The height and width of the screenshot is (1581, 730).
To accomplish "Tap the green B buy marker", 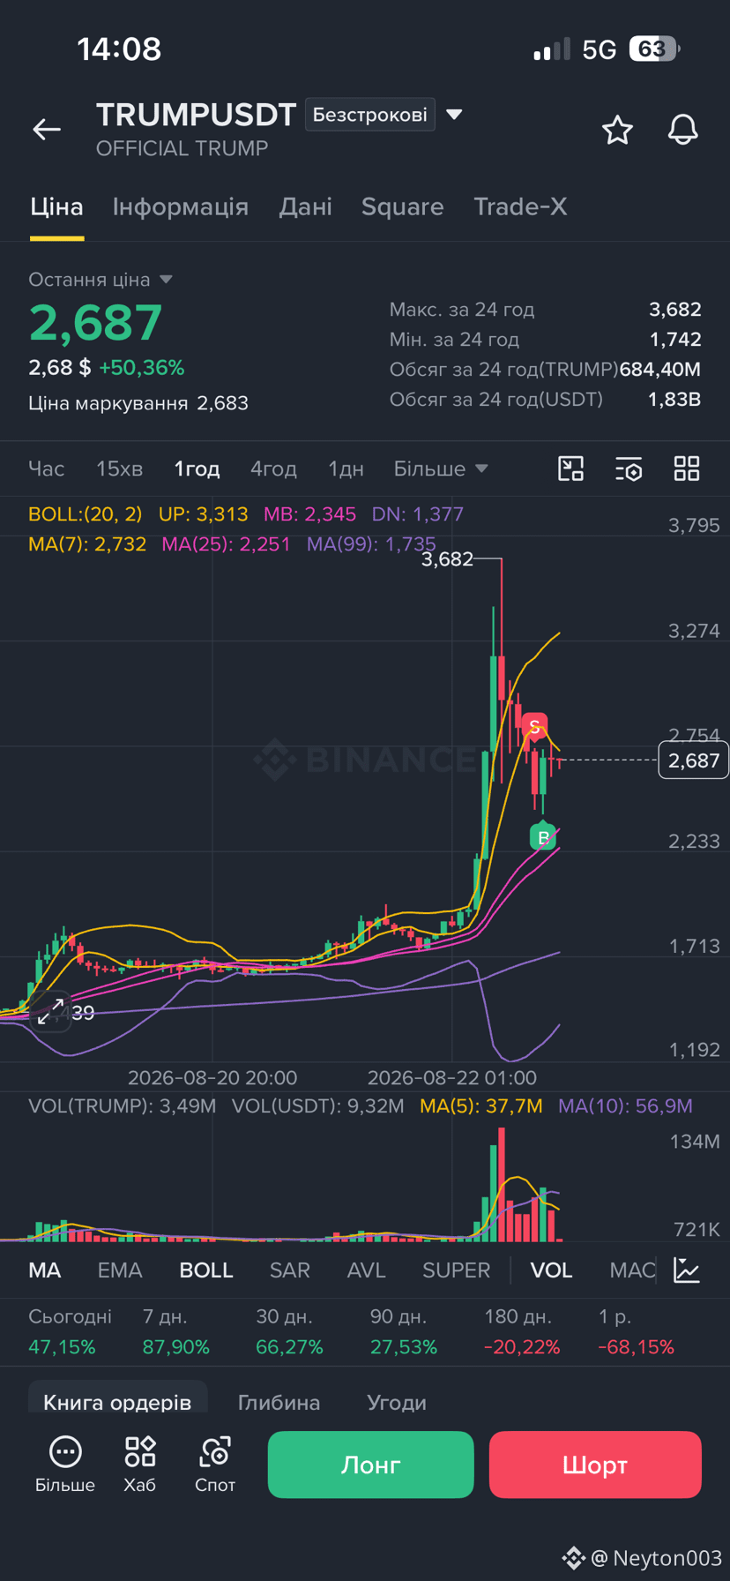I will click(x=543, y=836).
